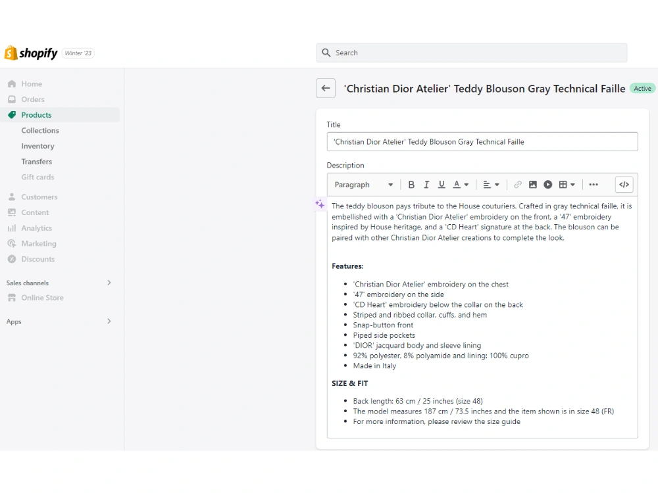The height and width of the screenshot is (493, 658).
Task: Open the more formatting options menu
Action: pyautogui.click(x=594, y=185)
